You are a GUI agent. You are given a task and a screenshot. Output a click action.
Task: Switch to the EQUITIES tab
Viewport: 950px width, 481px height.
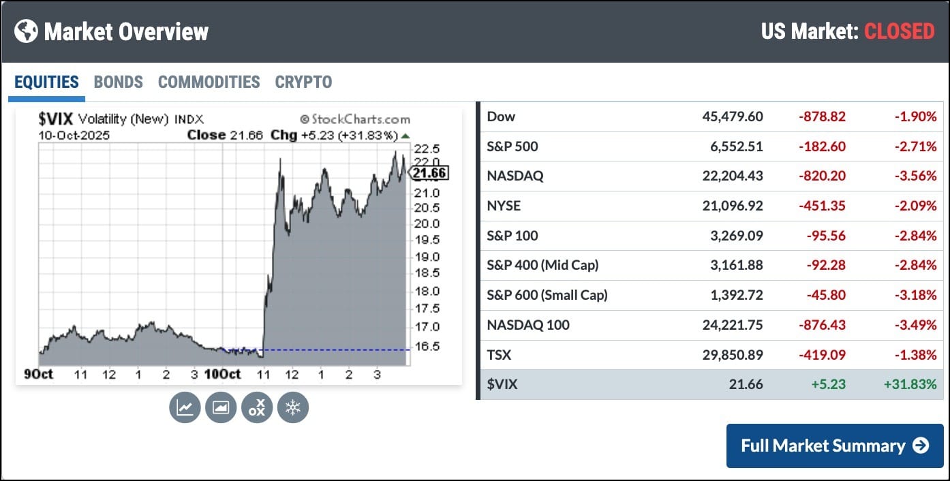(46, 82)
